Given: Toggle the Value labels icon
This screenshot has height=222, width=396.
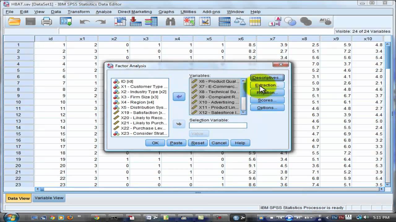Looking at the screenshot, I should (275, 21).
